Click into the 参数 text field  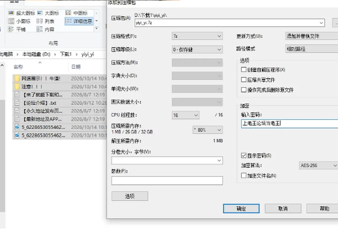pos(167,180)
